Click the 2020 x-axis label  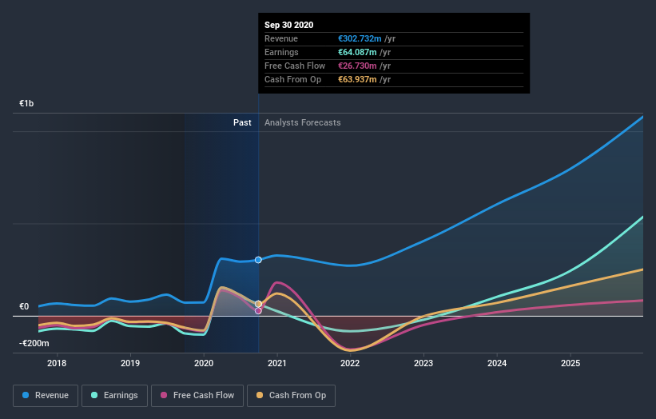click(204, 363)
